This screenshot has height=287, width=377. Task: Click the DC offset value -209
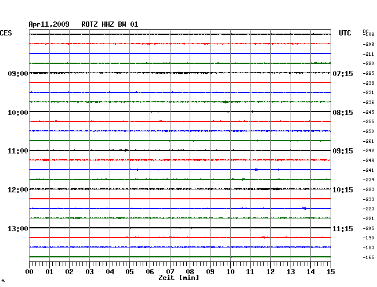368,44
